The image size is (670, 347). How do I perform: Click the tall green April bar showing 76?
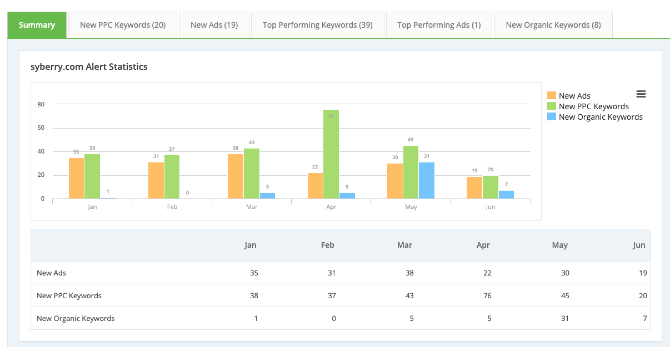331,154
